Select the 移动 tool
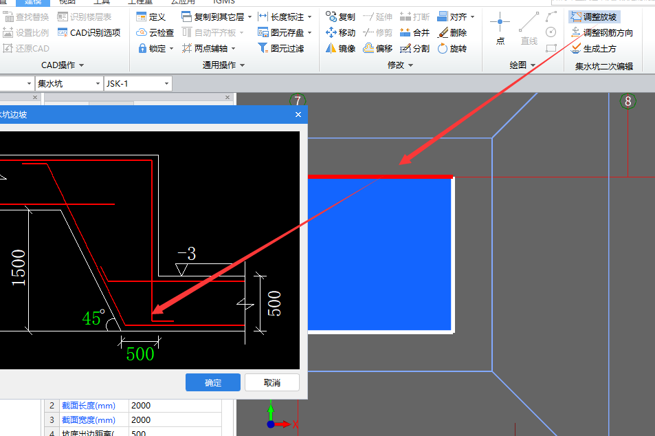The width and height of the screenshot is (655, 436). click(340, 32)
